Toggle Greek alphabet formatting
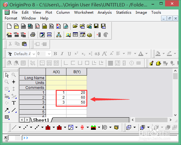 [x=97, y=54]
